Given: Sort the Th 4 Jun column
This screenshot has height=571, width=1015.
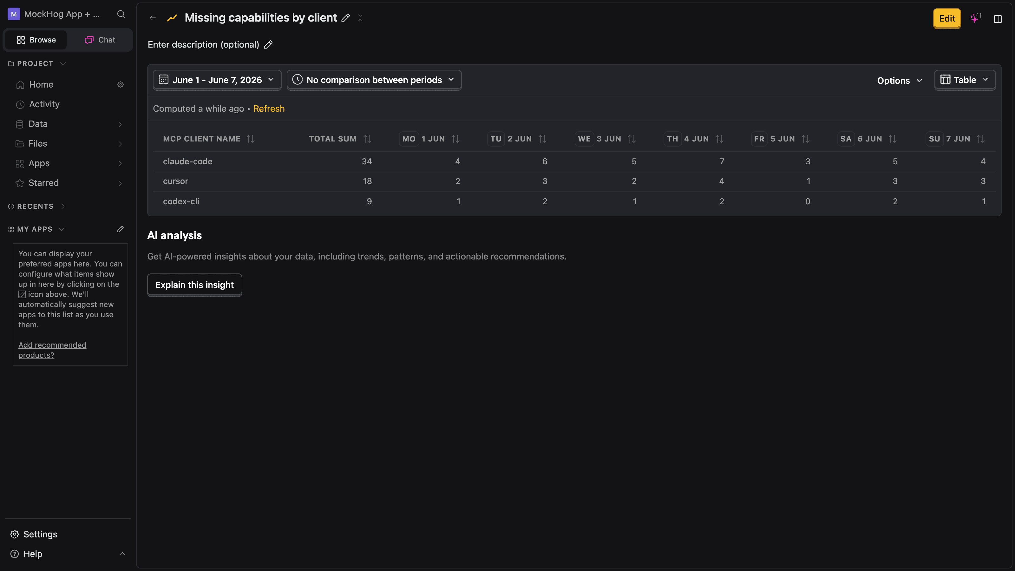Looking at the screenshot, I should point(719,139).
